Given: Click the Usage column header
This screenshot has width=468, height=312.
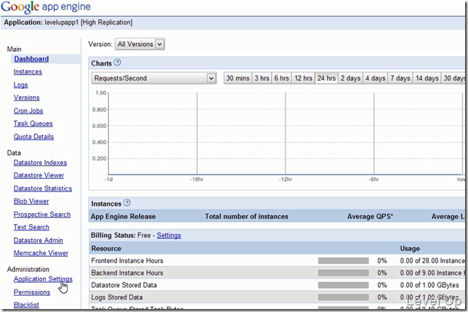Looking at the screenshot, I should (410, 249).
